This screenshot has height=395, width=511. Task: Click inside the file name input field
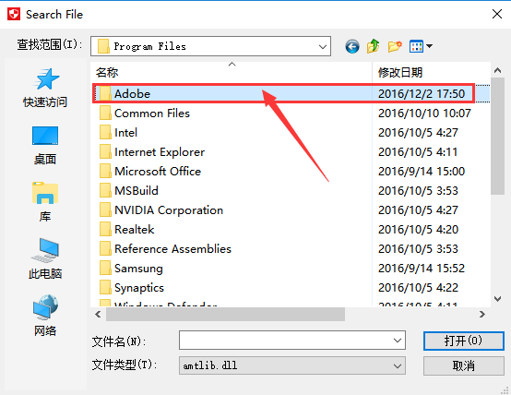tap(285, 341)
